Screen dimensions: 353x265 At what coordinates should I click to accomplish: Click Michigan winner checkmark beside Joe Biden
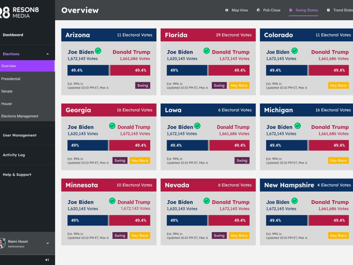tap(298, 126)
